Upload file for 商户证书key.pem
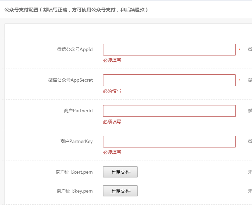Screen dimensions: 252x205 120,191
